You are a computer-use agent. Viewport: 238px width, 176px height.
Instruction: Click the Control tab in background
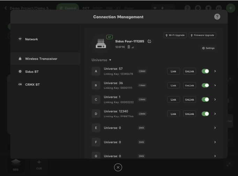[x=68, y=8]
